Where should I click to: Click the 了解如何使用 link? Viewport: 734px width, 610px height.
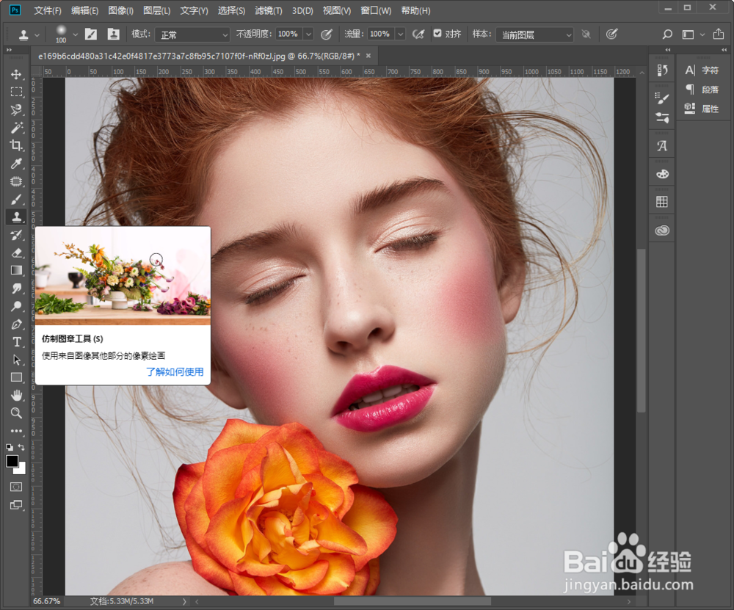175,371
